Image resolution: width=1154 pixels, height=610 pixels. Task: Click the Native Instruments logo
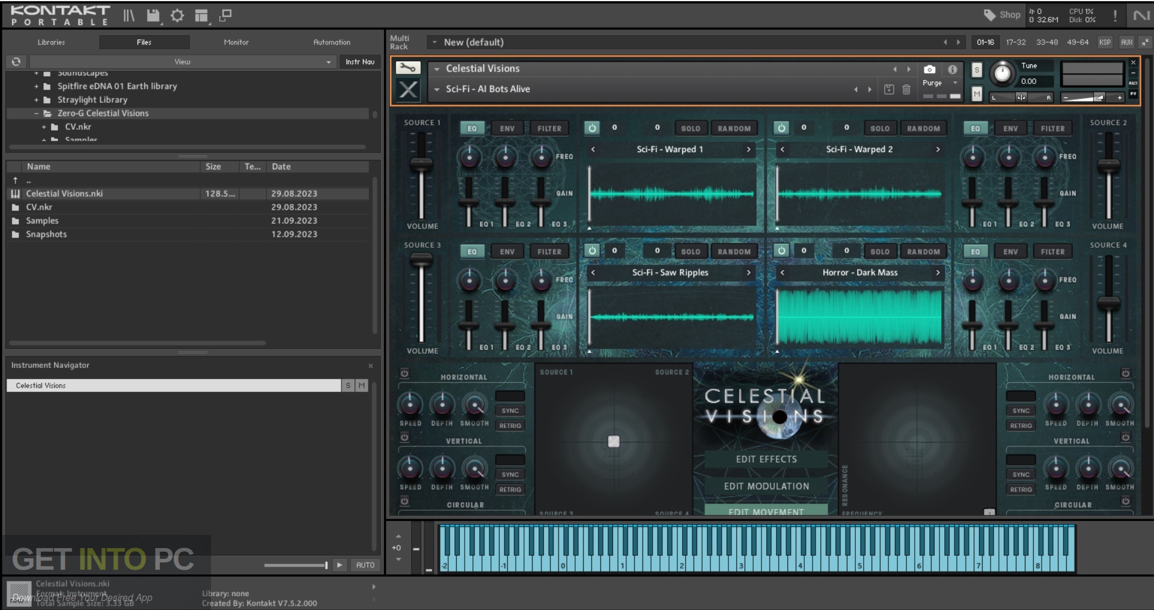coord(1141,15)
